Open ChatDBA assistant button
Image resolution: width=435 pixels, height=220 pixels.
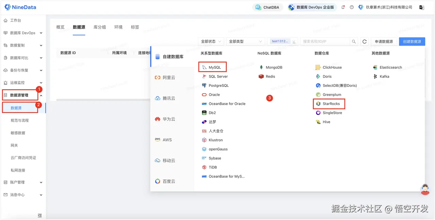point(268,7)
